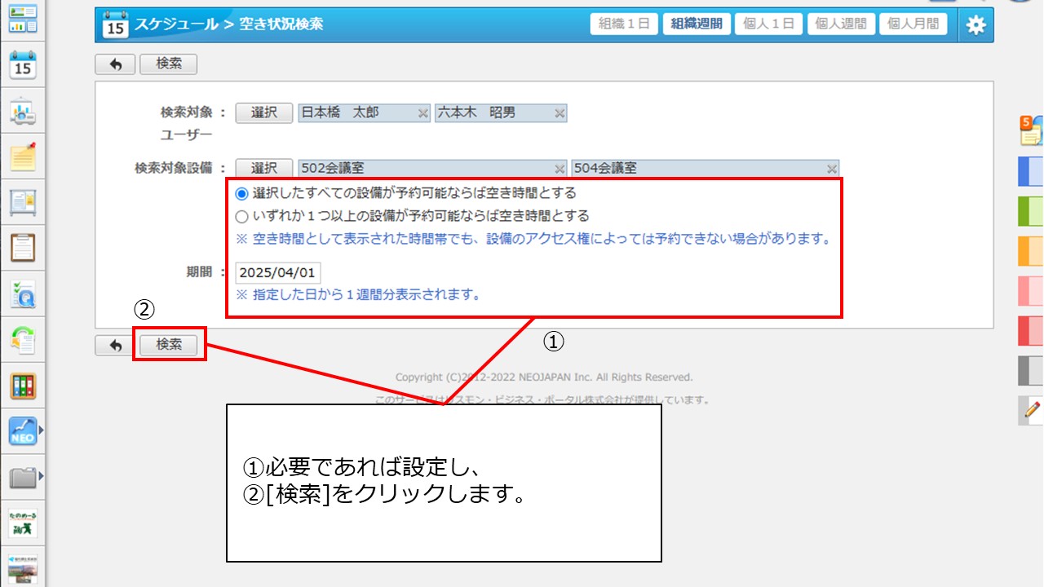Viewport: 1044px width, 587px height.
Task: Switch to the 個人週間 view tab
Action: click(x=841, y=24)
